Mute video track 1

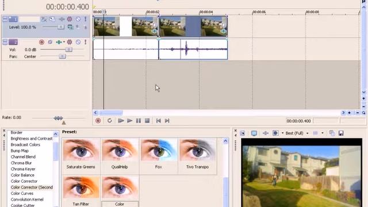point(78,19)
